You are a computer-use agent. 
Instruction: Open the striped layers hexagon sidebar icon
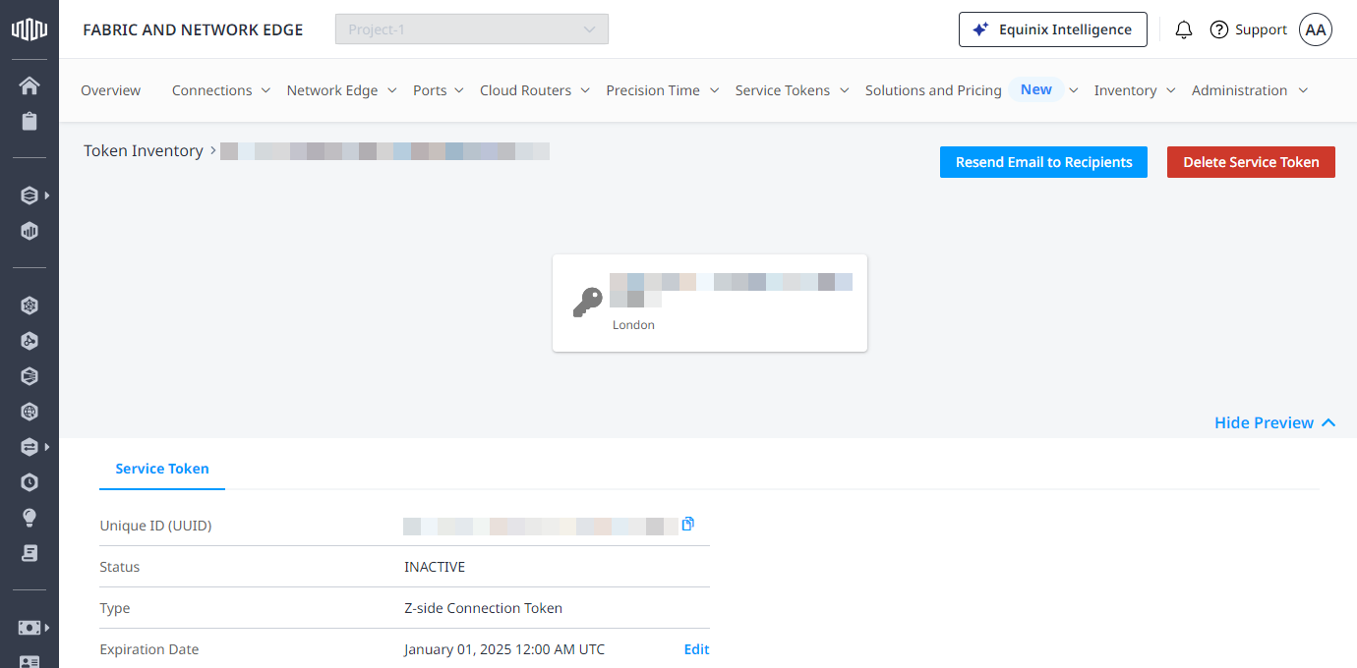click(29, 376)
